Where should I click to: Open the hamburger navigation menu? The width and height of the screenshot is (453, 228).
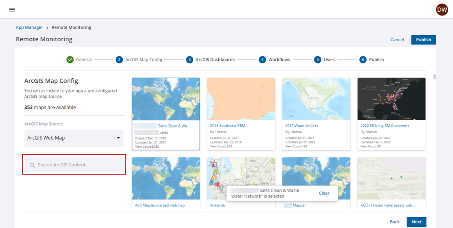coord(12,10)
